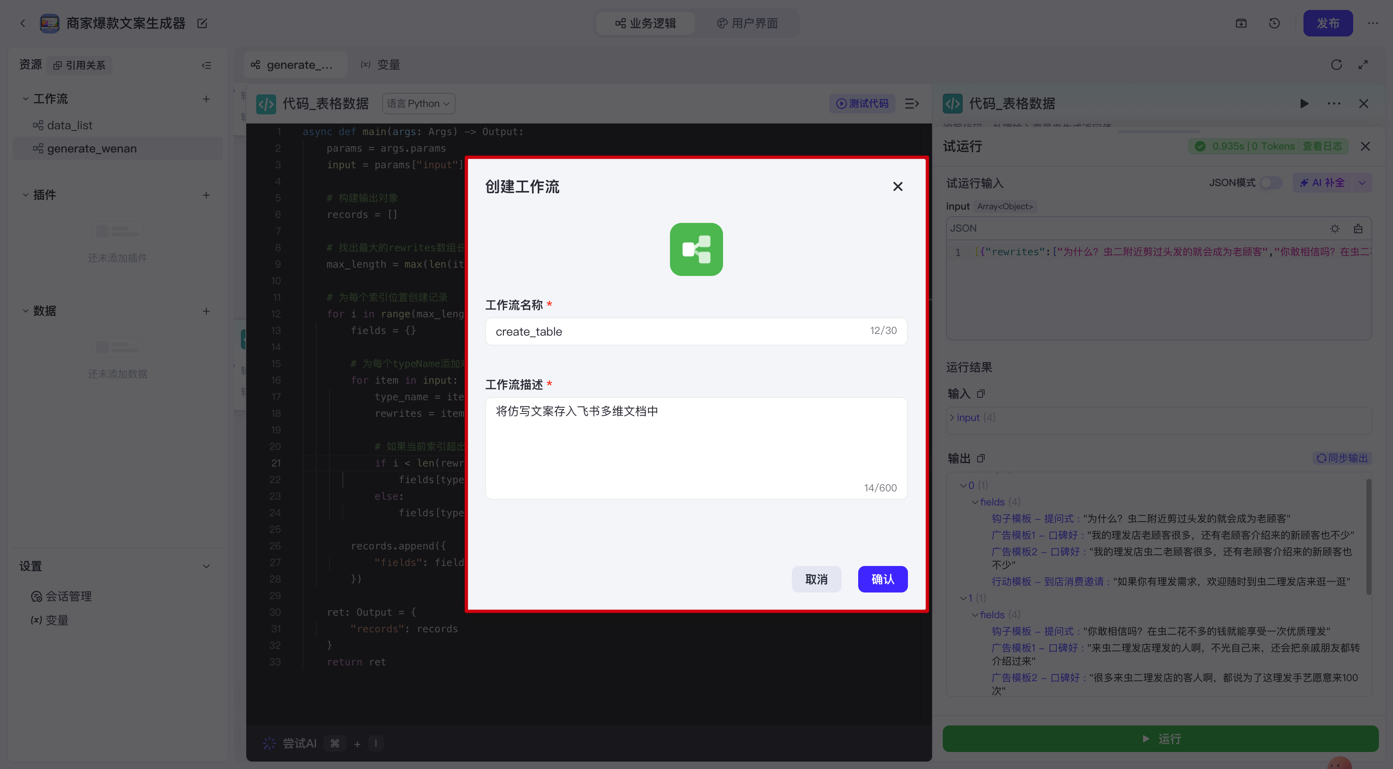Close the 创建工作流 dialog with X
Viewport: 1393px width, 769px height.
pyautogui.click(x=898, y=186)
